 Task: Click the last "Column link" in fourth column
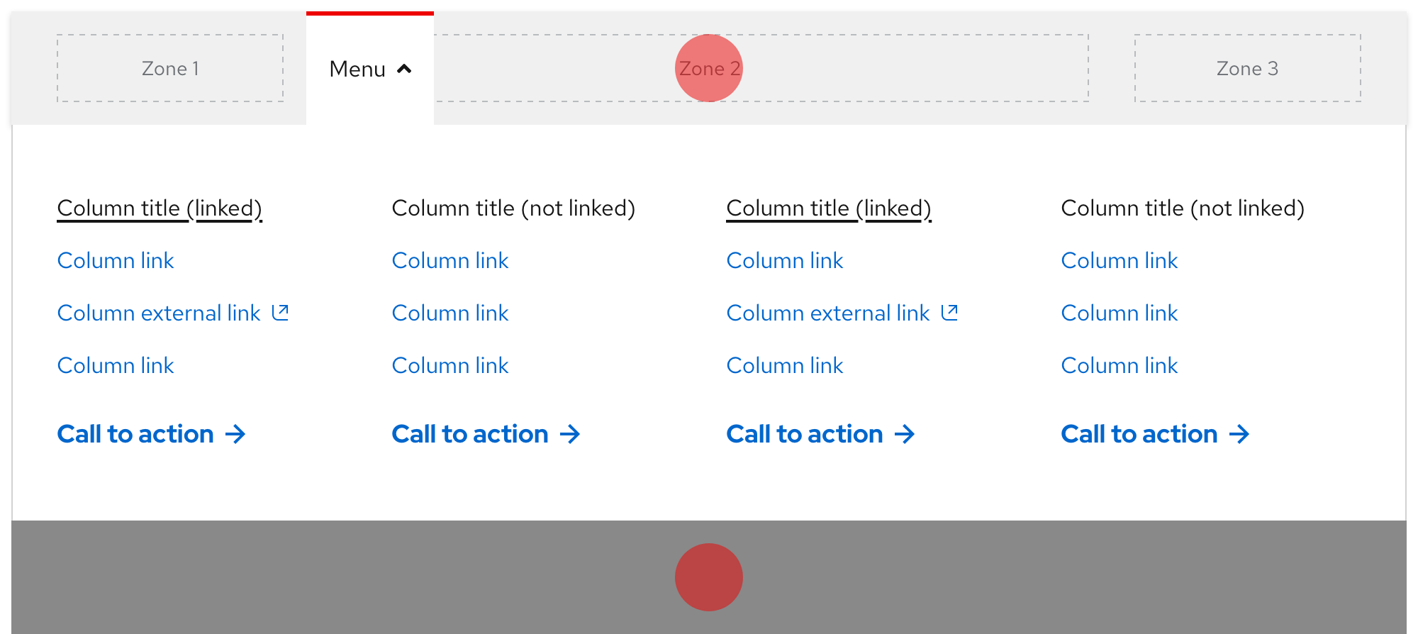[1119, 365]
